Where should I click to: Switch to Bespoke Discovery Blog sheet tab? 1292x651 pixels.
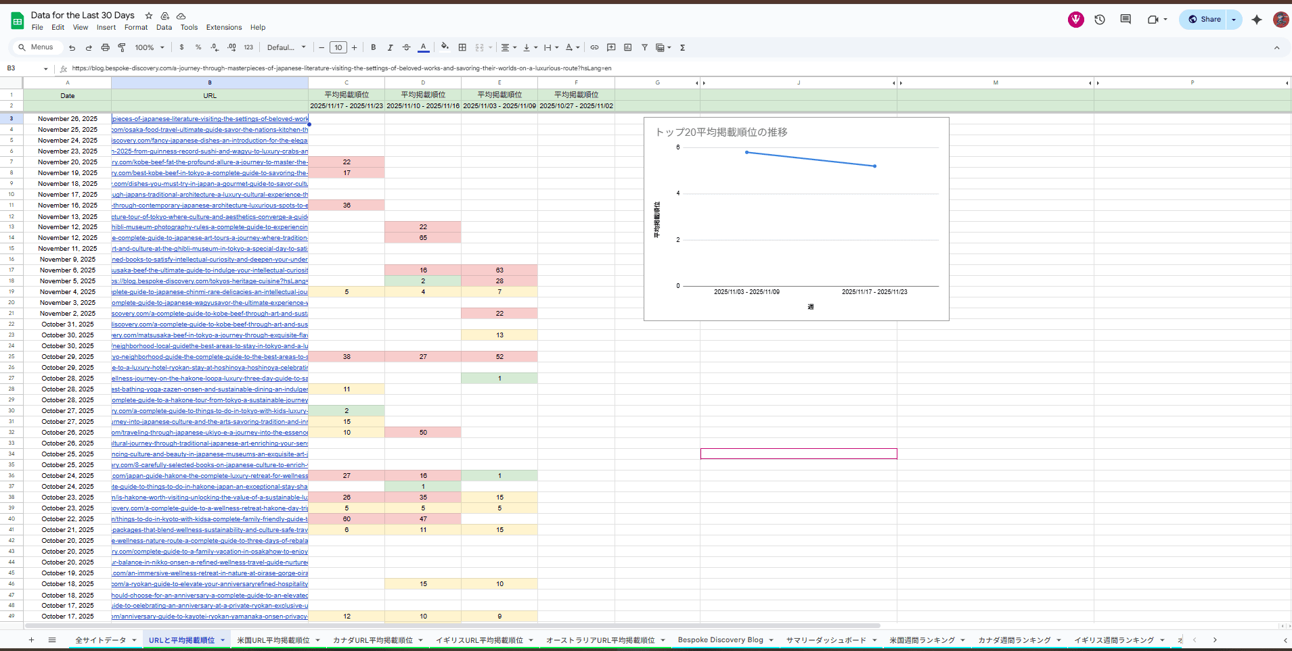[x=720, y=640]
